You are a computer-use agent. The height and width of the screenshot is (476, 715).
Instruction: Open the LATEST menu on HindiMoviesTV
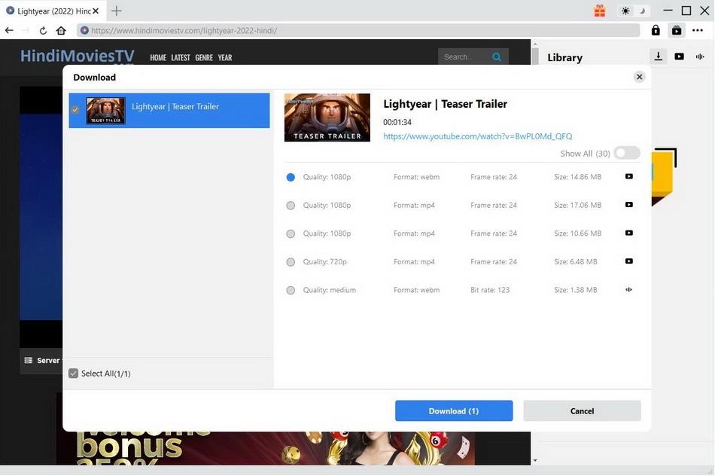point(181,57)
